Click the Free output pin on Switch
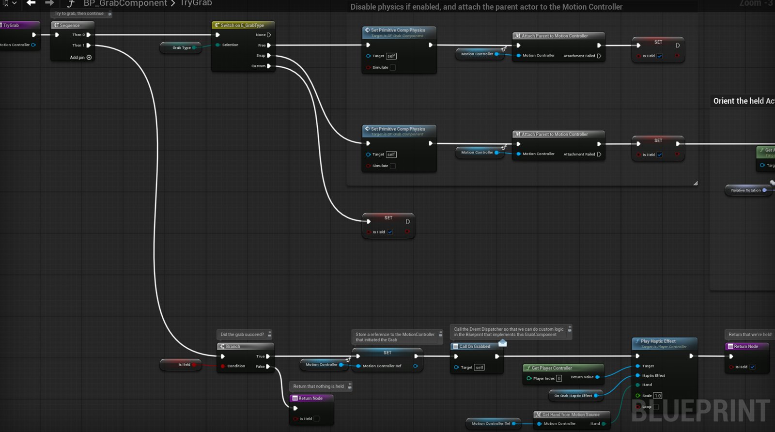This screenshot has width=775, height=432. click(x=269, y=46)
